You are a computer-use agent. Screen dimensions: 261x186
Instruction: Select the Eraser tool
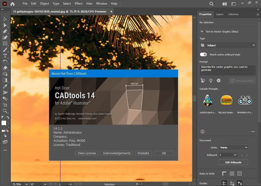coord(5,68)
